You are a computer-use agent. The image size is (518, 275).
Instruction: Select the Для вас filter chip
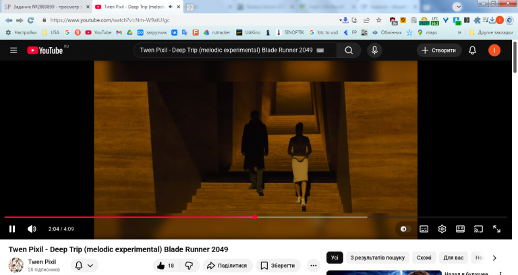click(453, 258)
